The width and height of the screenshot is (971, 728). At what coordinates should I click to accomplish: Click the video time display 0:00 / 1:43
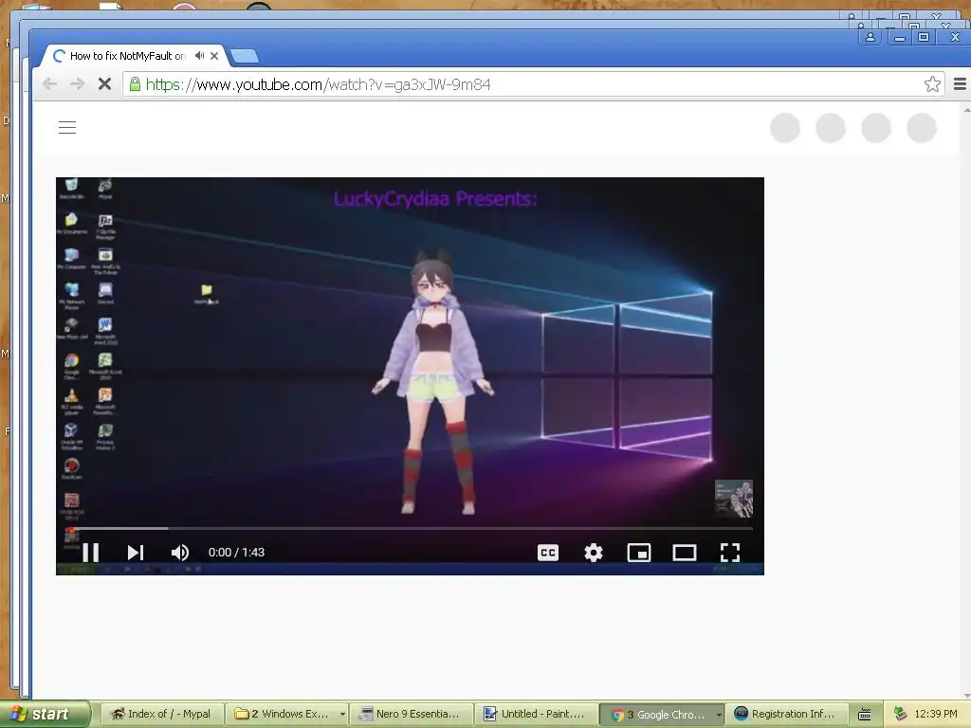pos(236,553)
